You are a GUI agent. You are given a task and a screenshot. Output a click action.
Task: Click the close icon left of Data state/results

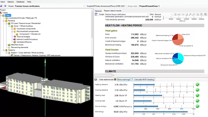(96, 79)
